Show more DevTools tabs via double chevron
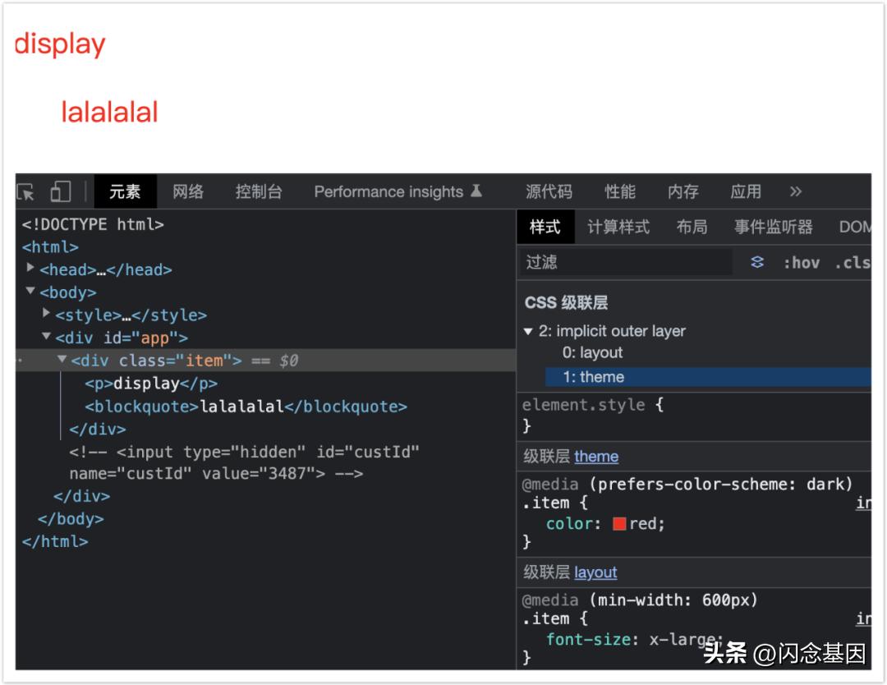Viewport: 887px width, 685px height. point(795,191)
